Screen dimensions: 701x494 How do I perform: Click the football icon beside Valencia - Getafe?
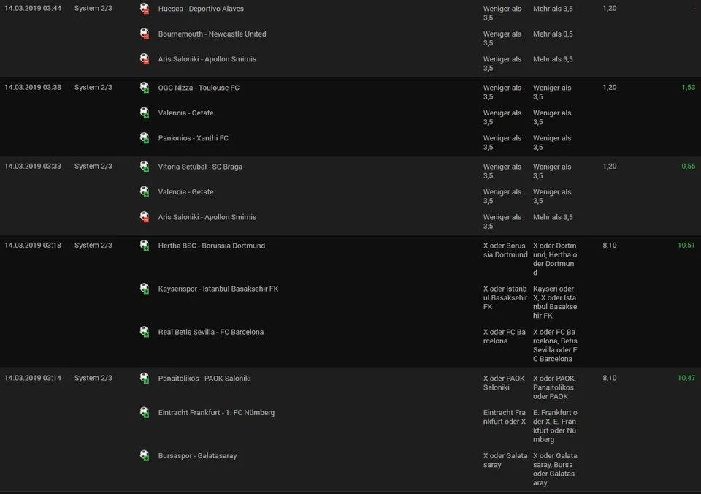(144, 113)
